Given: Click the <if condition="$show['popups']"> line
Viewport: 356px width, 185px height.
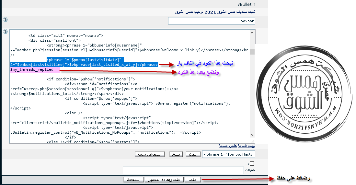Looking at the screenshot, I should pyautogui.click(x=101, y=98).
